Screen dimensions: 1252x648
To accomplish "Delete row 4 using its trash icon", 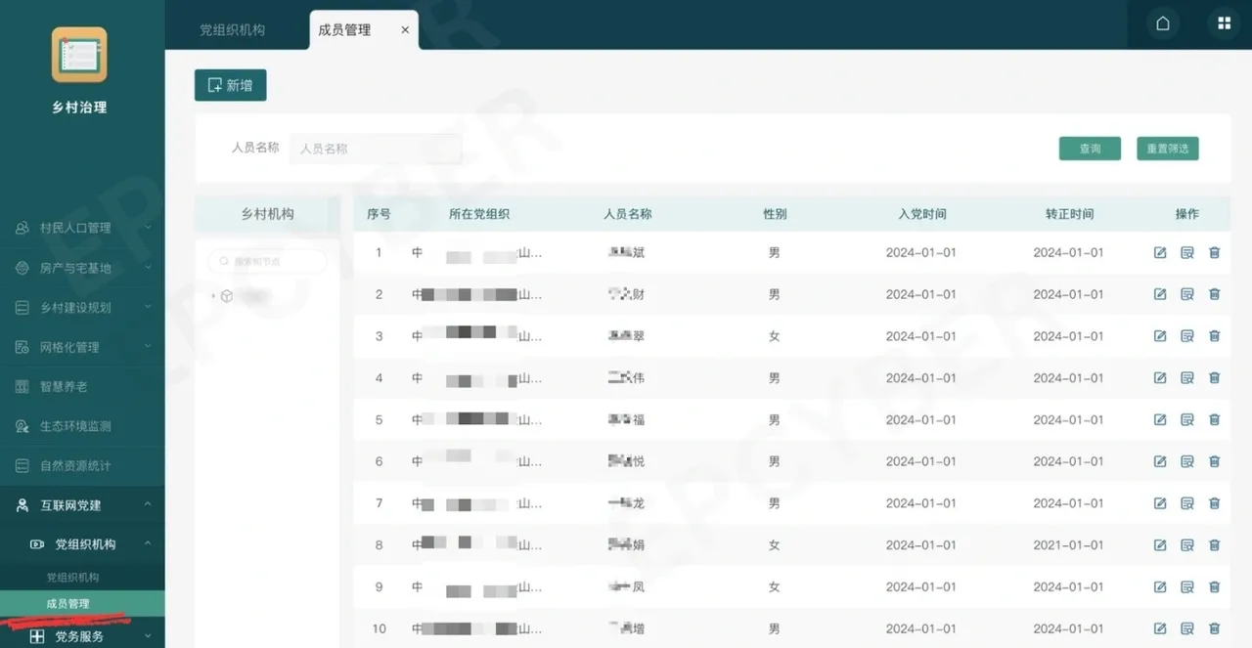I will pos(1214,378).
